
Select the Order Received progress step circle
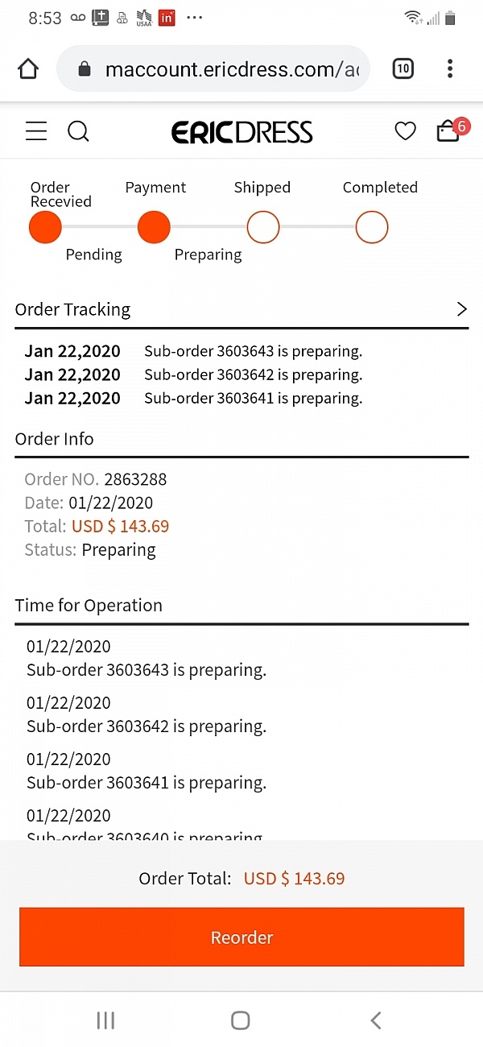coord(45,228)
